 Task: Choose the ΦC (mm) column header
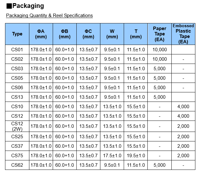click(x=88, y=34)
